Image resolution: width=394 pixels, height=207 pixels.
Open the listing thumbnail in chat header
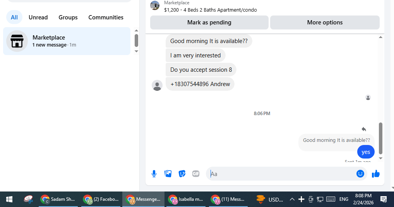(x=155, y=5)
